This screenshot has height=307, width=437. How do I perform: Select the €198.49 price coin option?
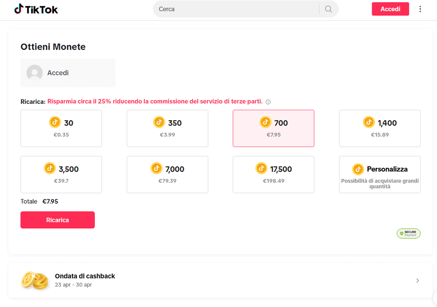click(274, 174)
